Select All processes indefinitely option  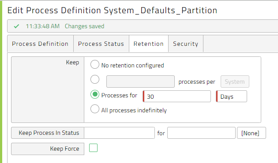point(95,109)
